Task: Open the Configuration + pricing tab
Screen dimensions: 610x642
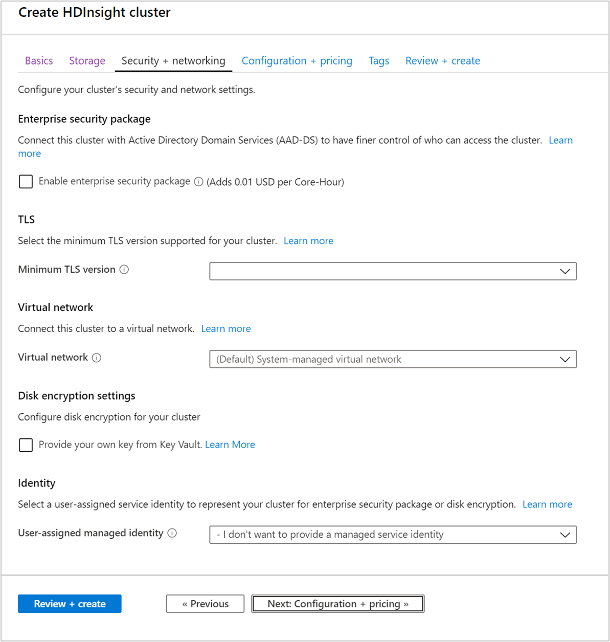Action: click(x=297, y=60)
